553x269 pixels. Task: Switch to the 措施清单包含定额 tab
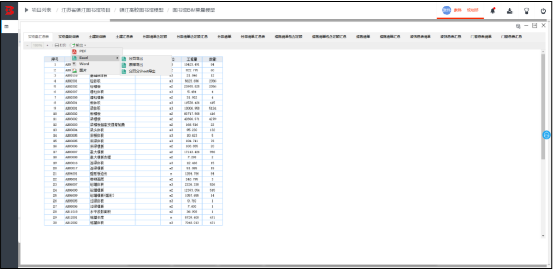click(x=289, y=37)
